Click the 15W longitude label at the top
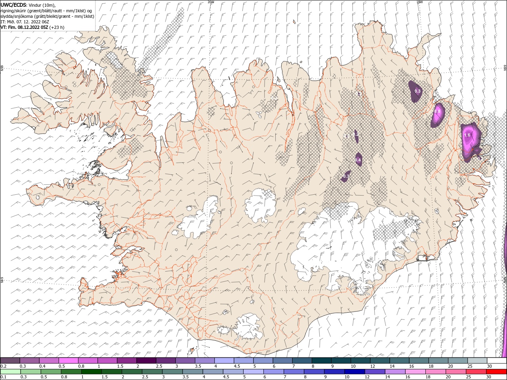Screen dimensions: 507x380 tap(419, 2)
